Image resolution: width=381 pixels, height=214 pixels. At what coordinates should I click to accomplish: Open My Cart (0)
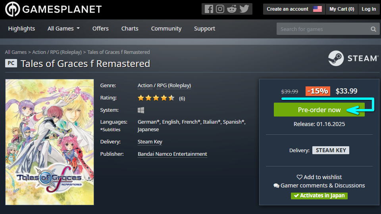pos(342,9)
